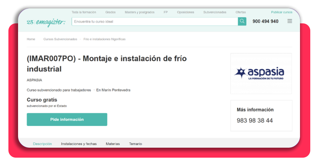Select Subvencionados in top navigation
This screenshot has width=319, height=167.
point(215,12)
